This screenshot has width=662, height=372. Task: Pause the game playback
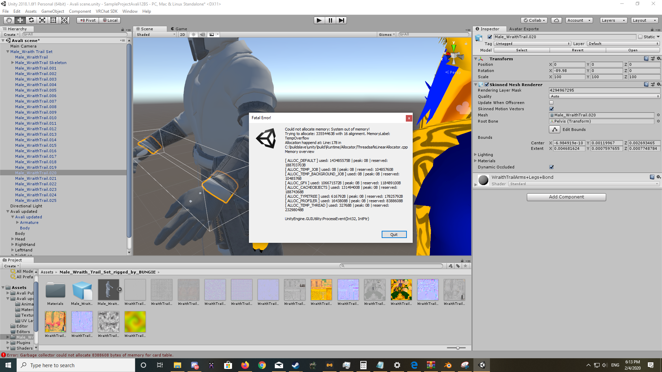pyautogui.click(x=330, y=20)
